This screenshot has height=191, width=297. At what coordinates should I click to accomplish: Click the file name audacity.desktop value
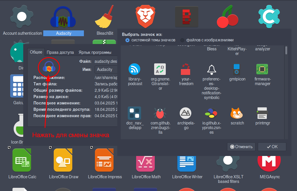click(106, 61)
